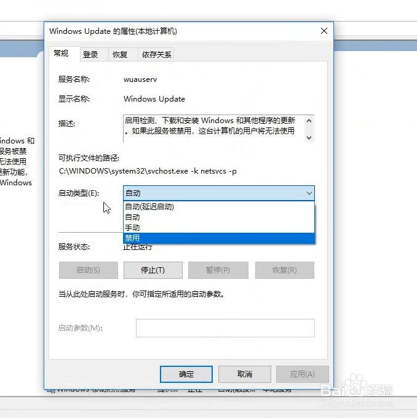Choose 自动 option in the dropdown list
The height and width of the screenshot is (418, 417).
pyautogui.click(x=218, y=217)
